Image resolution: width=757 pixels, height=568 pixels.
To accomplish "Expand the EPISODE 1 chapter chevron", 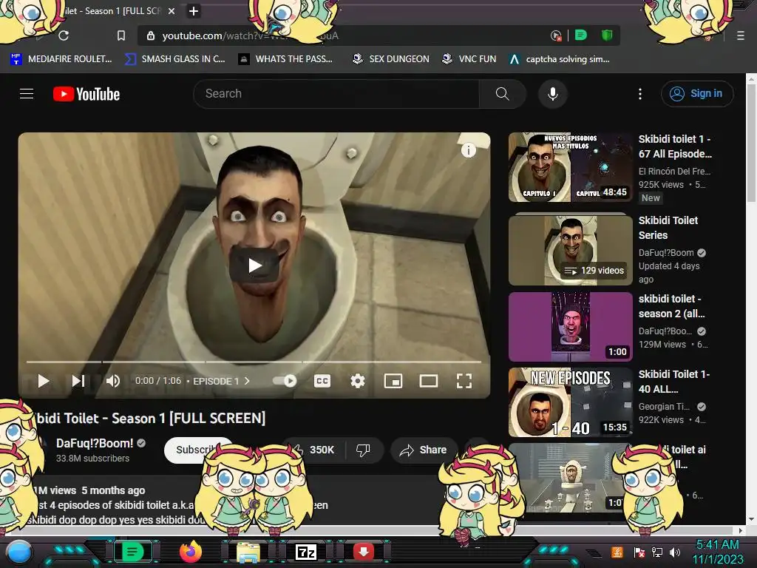I will click(247, 381).
